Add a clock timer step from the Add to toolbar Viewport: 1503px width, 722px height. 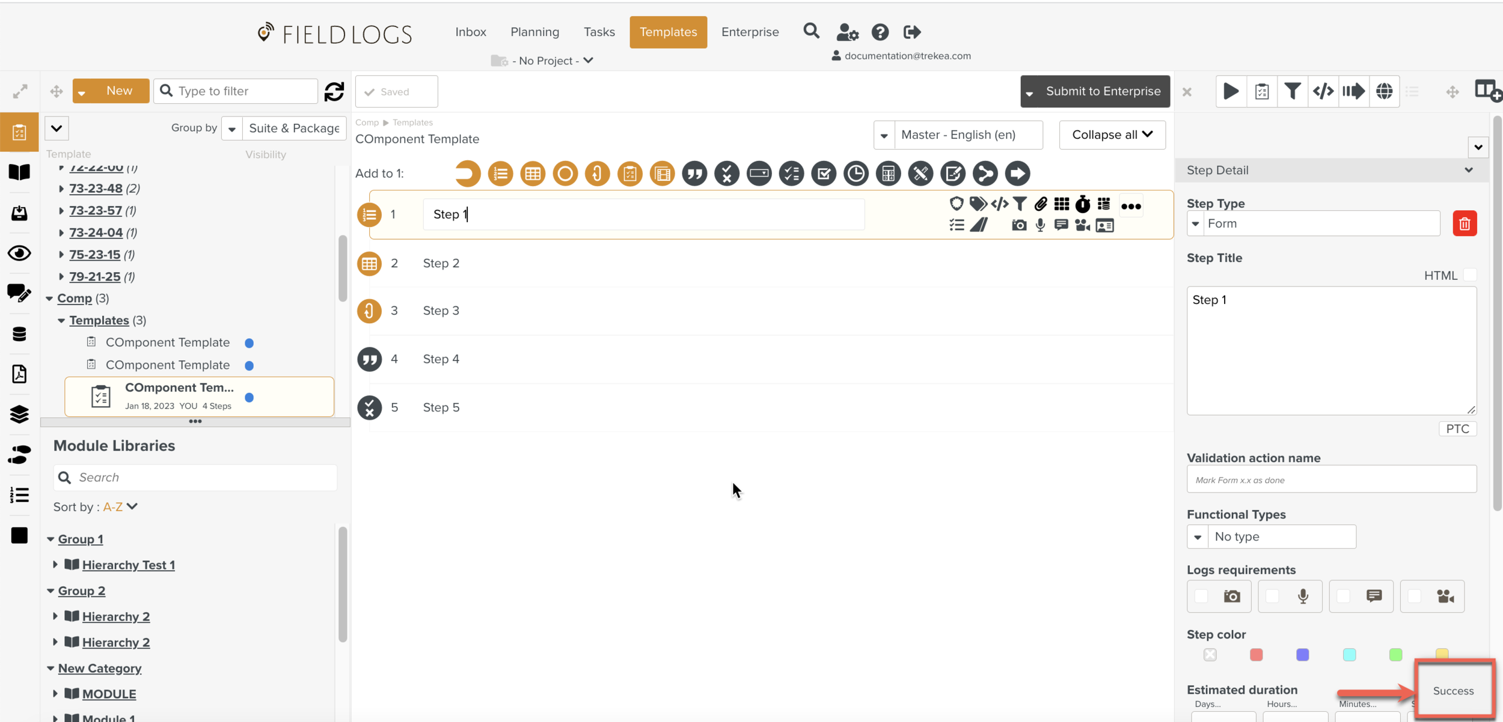pos(856,174)
